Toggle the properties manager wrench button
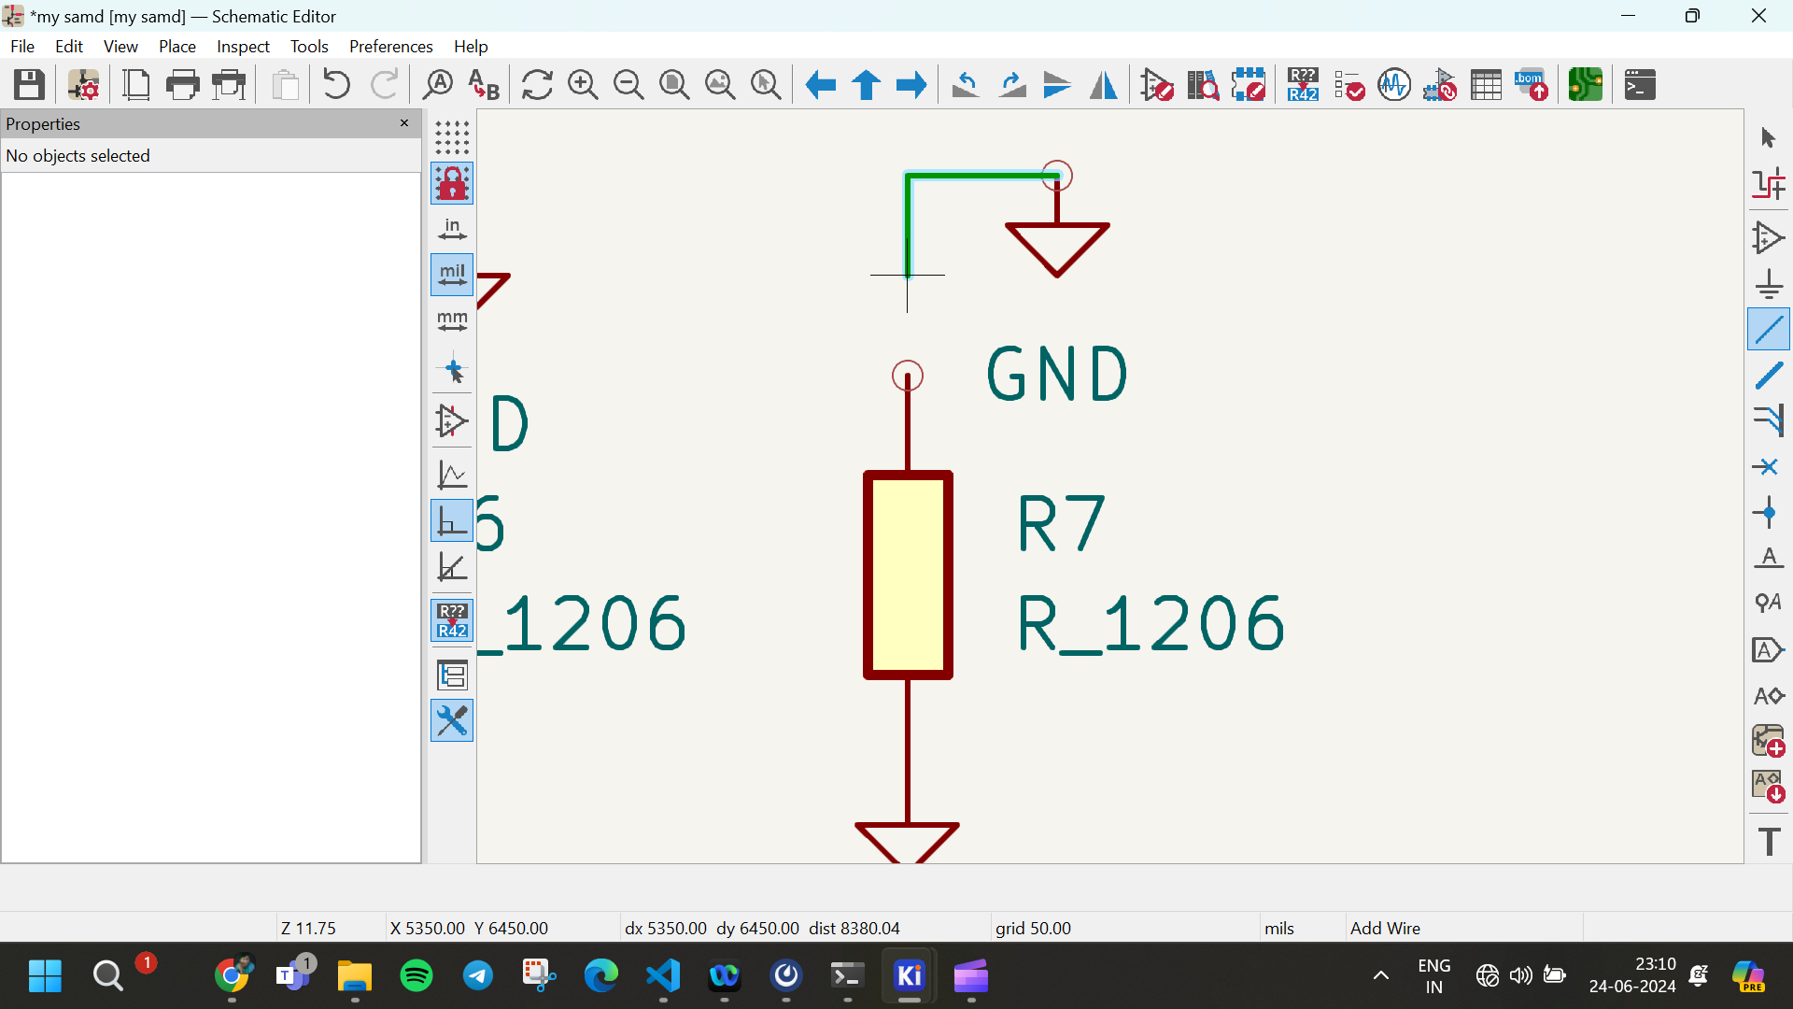The image size is (1793, 1009). [x=452, y=720]
